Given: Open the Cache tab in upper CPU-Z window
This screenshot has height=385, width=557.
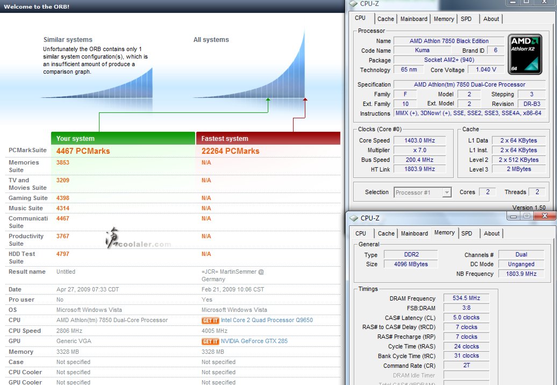Looking at the screenshot, I should (385, 19).
